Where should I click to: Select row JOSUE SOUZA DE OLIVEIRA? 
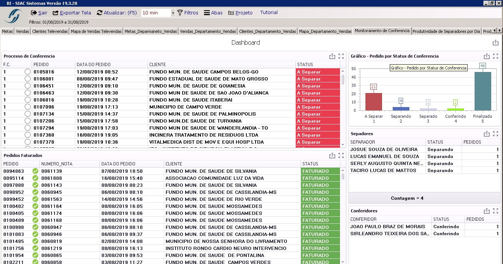424,150
